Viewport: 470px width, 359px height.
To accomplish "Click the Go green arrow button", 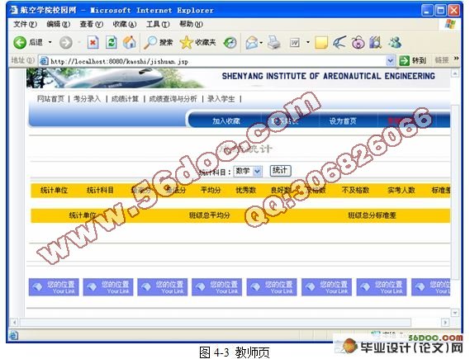I will [405, 61].
